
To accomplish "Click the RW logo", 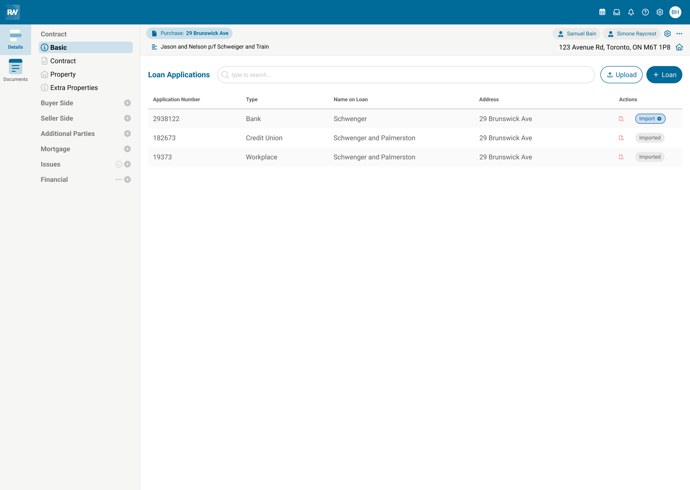I will click(12, 12).
